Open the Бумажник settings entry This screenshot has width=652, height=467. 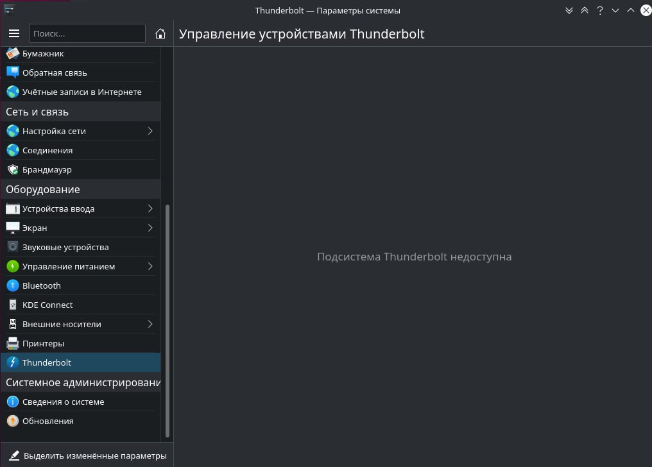(81, 54)
